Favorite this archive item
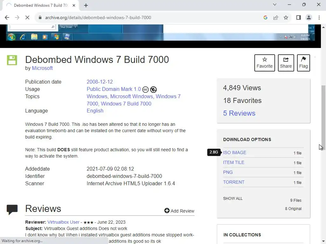 [x=265, y=63]
